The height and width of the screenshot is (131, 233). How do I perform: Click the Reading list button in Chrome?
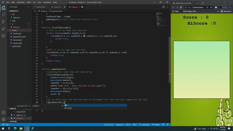click(226, 11)
